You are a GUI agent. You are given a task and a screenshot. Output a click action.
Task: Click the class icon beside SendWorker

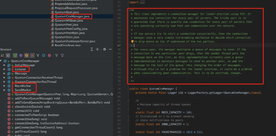coord(9,90)
